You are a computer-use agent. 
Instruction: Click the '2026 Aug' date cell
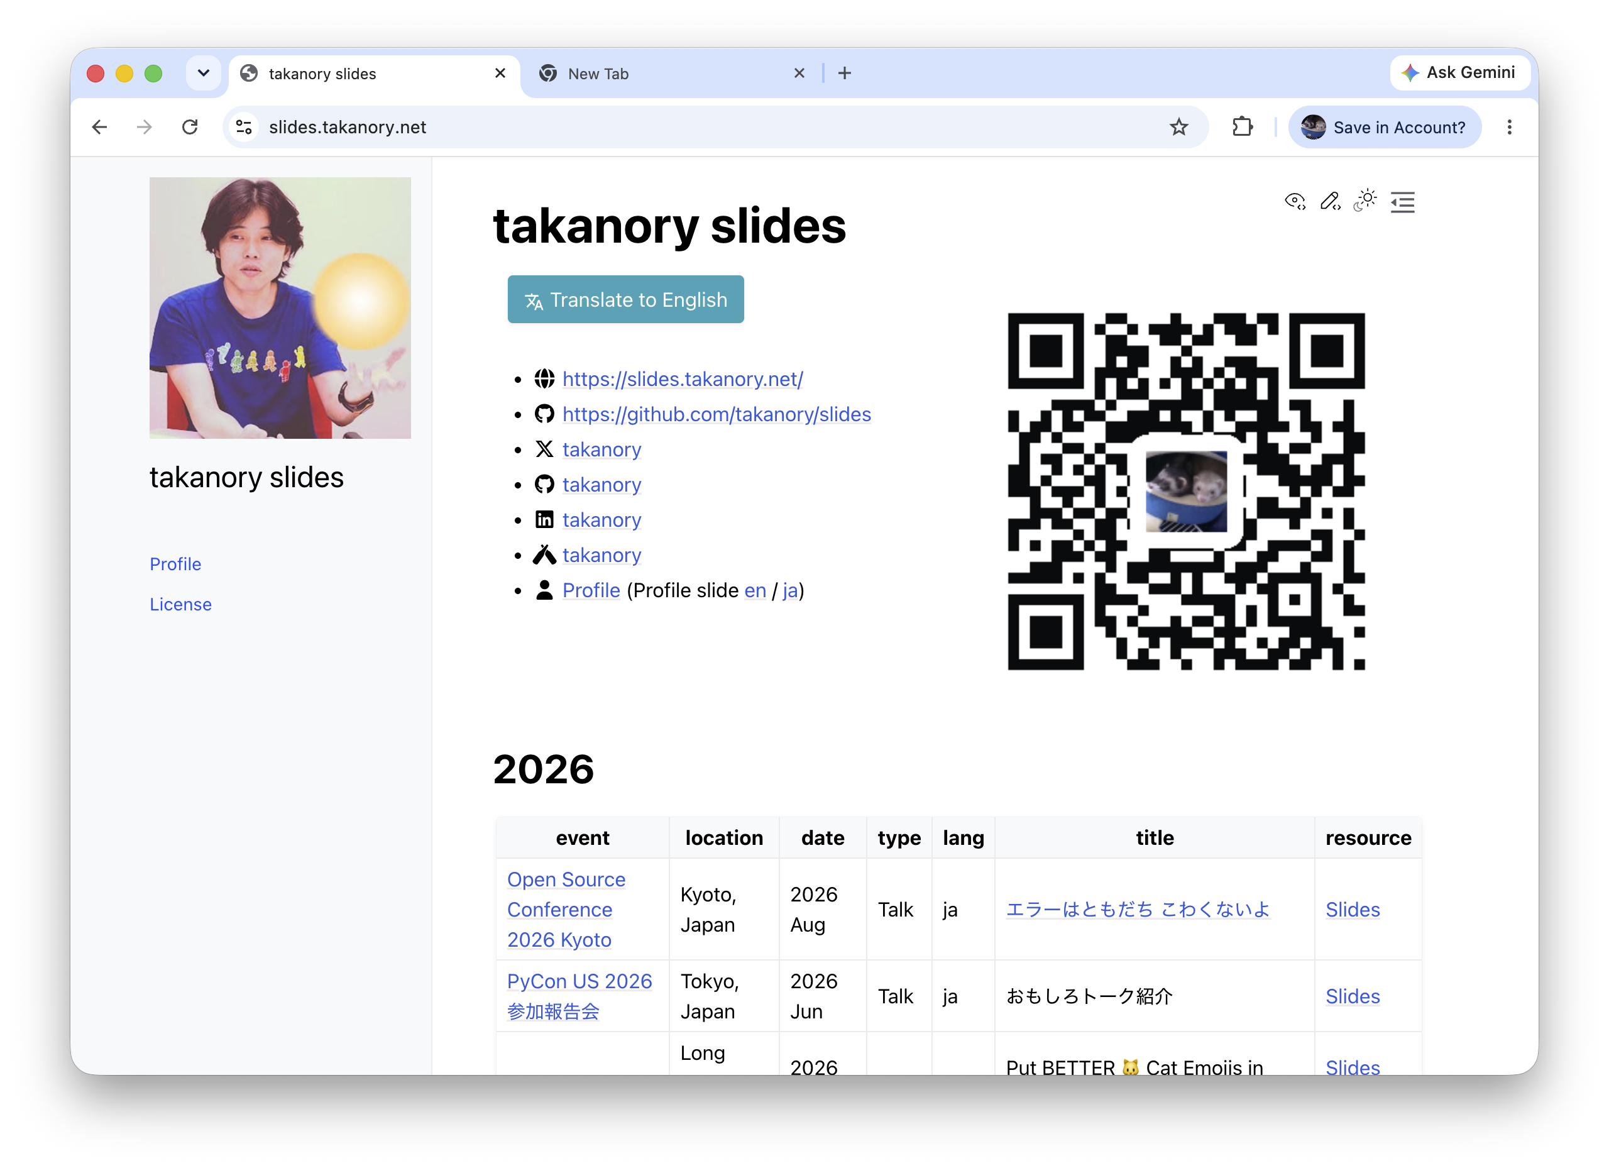click(x=822, y=910)
